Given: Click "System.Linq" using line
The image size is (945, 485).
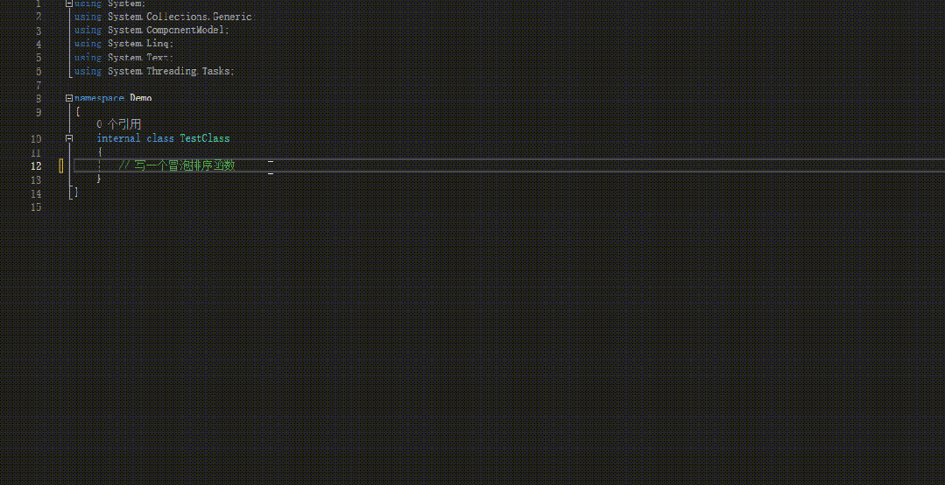Looking at the screenshot, I should (x=124, y=44).
